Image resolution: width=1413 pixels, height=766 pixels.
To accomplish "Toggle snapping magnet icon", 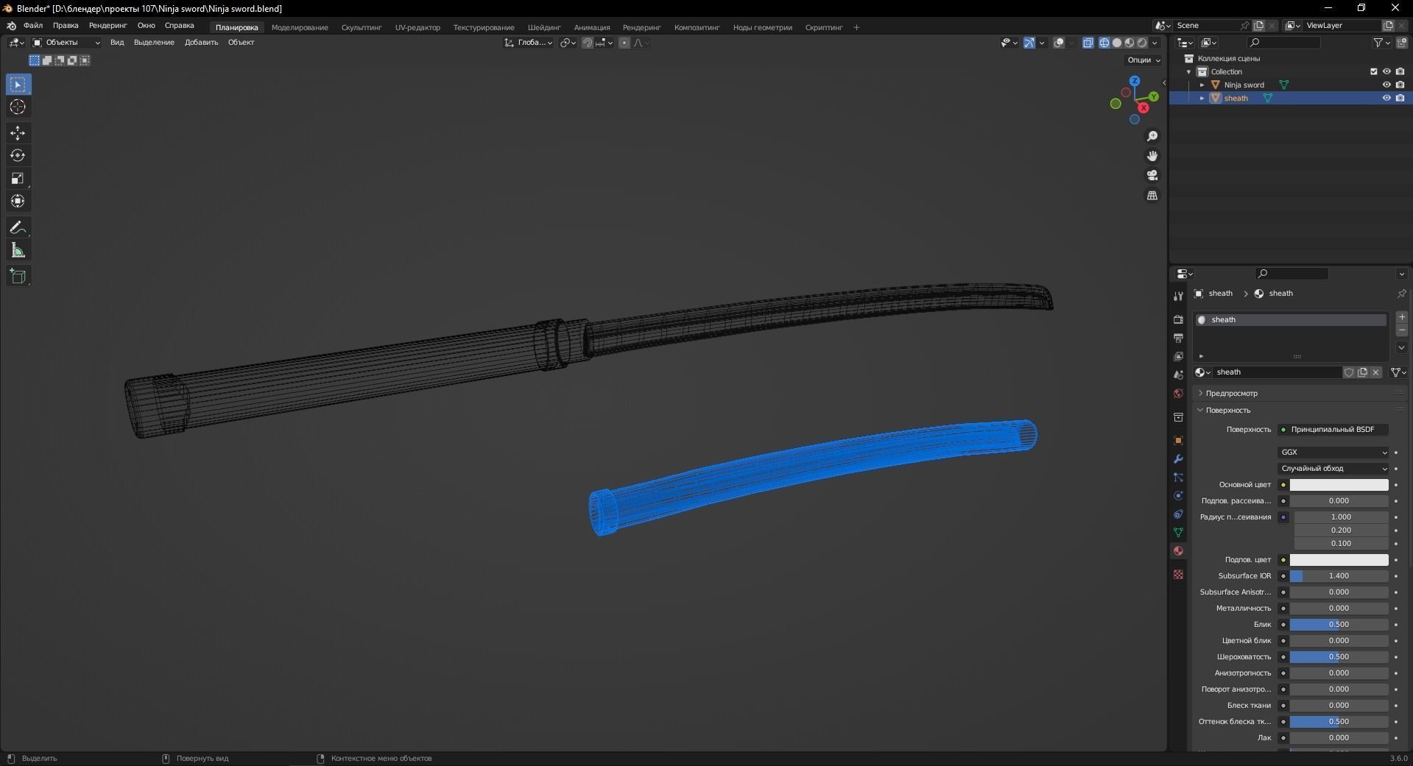I will click(587, 43).
